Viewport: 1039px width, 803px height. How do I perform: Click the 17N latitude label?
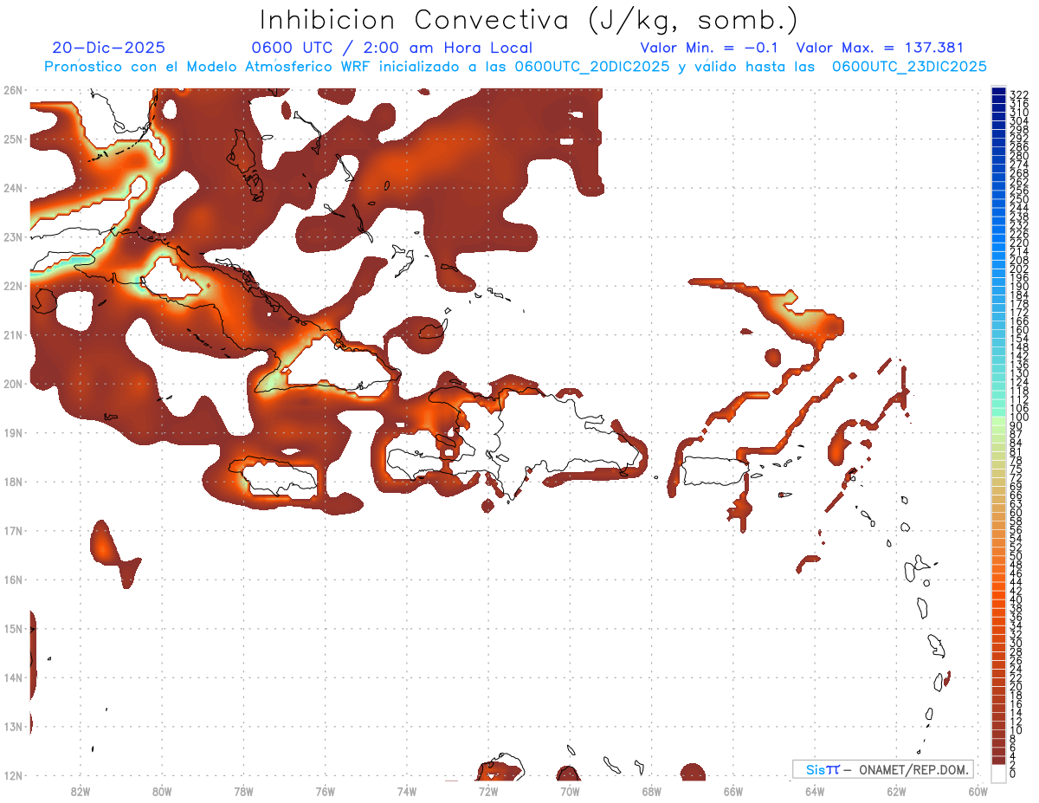pyautogui.click(x=13, y=530)
